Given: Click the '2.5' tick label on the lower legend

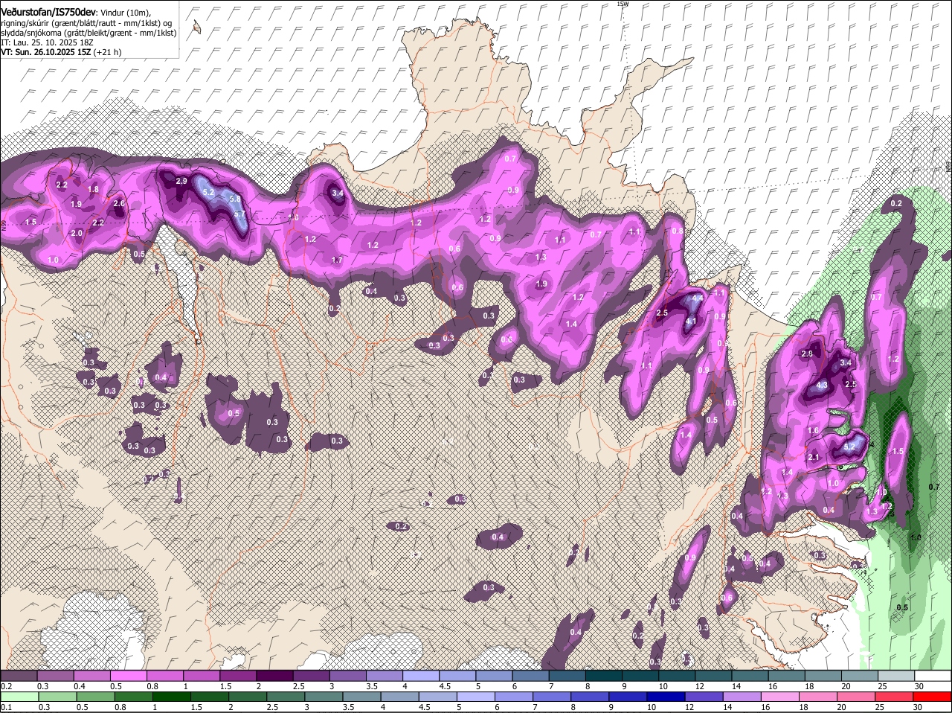Looking at the screenshot, I should point(272,707).
